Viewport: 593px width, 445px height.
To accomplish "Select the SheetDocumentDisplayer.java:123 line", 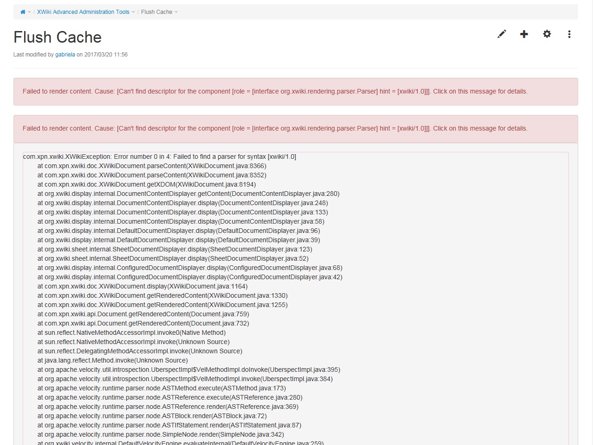I will pos(175,249).
